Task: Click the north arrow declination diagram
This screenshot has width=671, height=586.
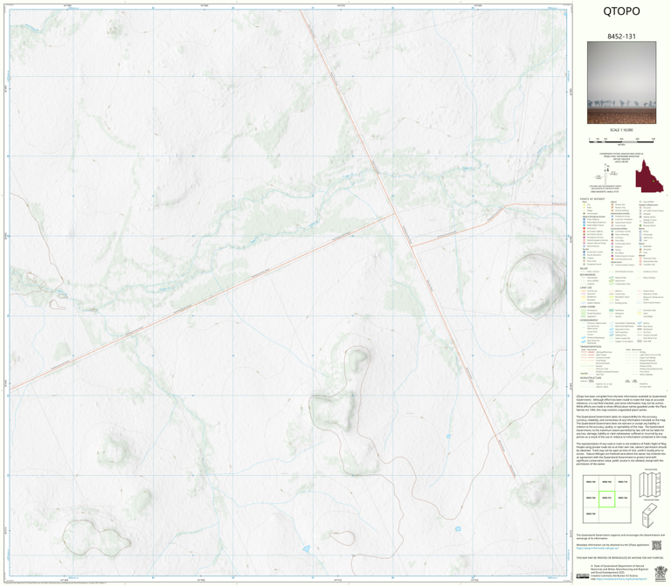Action: pos(605,173)
